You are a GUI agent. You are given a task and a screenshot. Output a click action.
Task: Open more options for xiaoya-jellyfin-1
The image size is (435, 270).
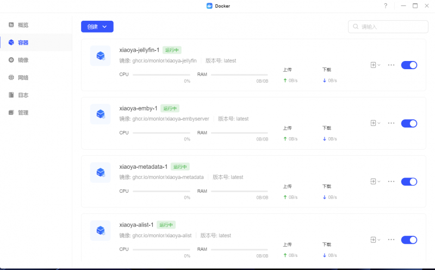pyautogui.click(x=391, y=65)
